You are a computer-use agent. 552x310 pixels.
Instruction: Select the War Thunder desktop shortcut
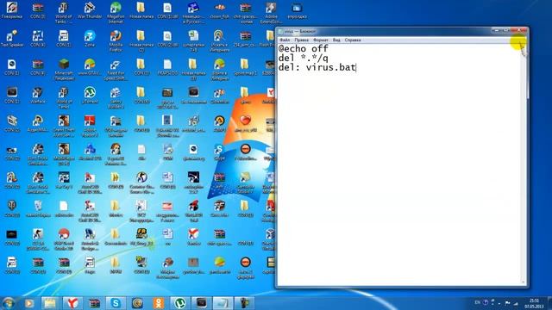click(90, 11)
